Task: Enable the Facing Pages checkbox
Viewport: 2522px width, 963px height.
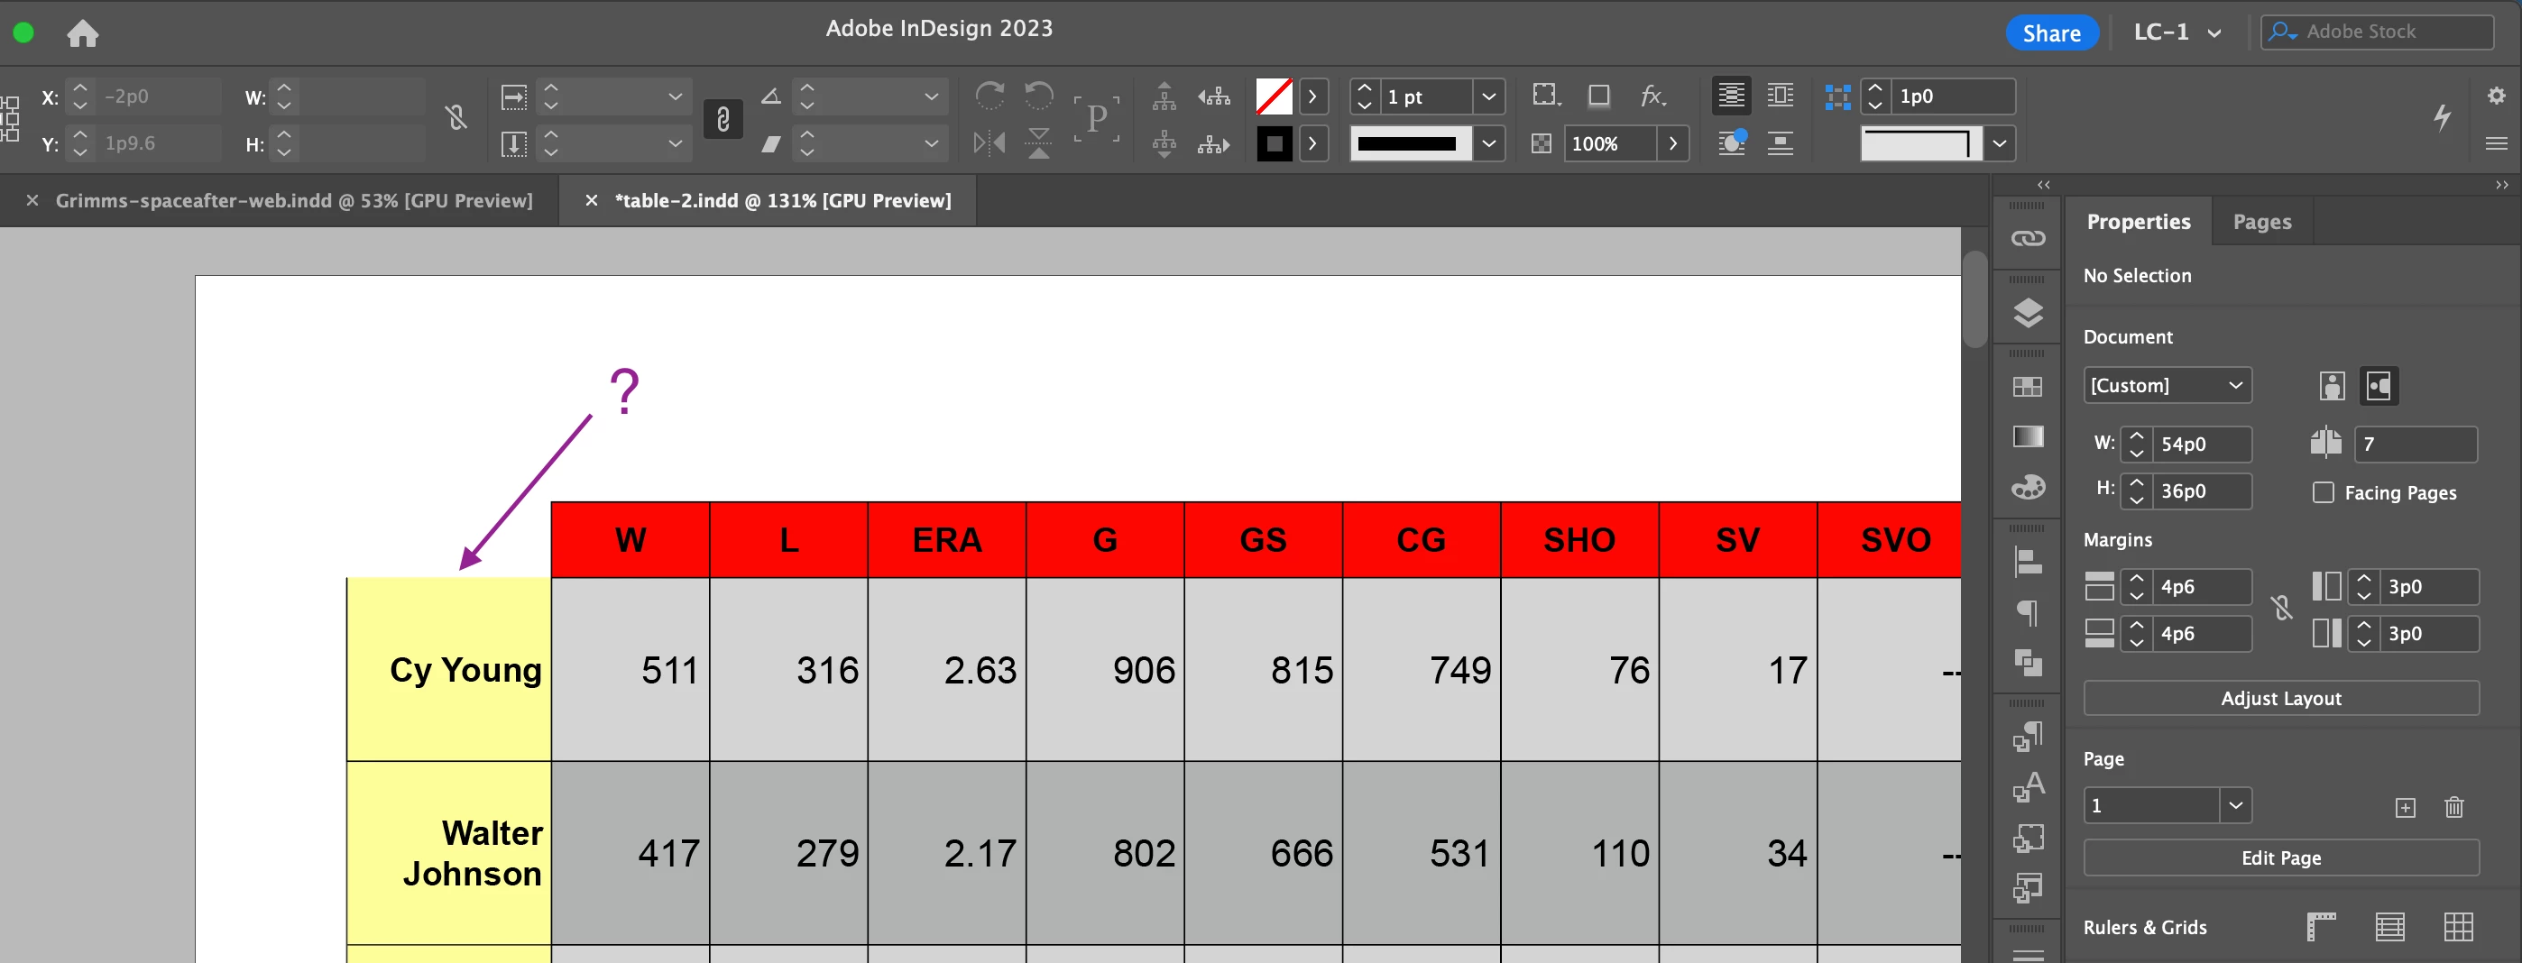Action: pyautogui.click(x=2323, y=492)
